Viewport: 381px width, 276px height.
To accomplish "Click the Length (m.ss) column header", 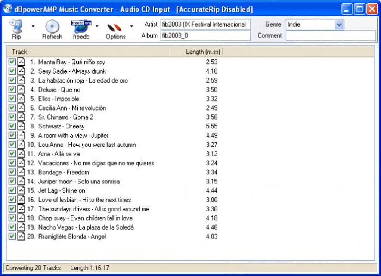I will (x=196, y=52).
